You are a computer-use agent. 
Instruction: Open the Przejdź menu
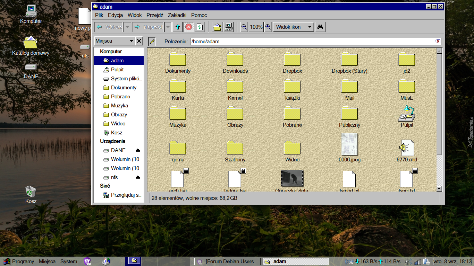(155, 15)
